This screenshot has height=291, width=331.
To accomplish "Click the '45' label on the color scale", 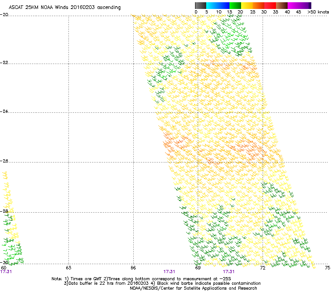I will 298,12.
